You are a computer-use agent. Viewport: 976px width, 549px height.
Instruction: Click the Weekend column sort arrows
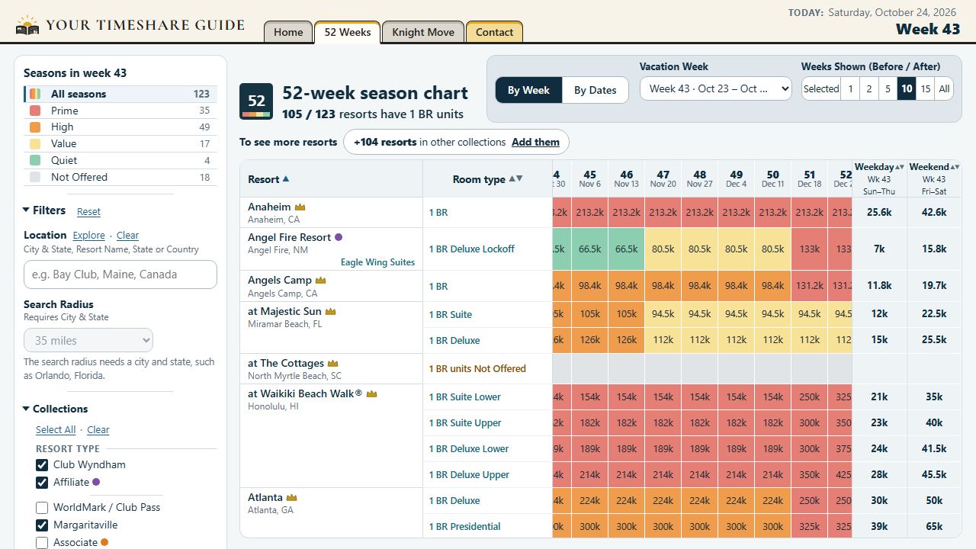pyautogui.click(x=955, y=167)
